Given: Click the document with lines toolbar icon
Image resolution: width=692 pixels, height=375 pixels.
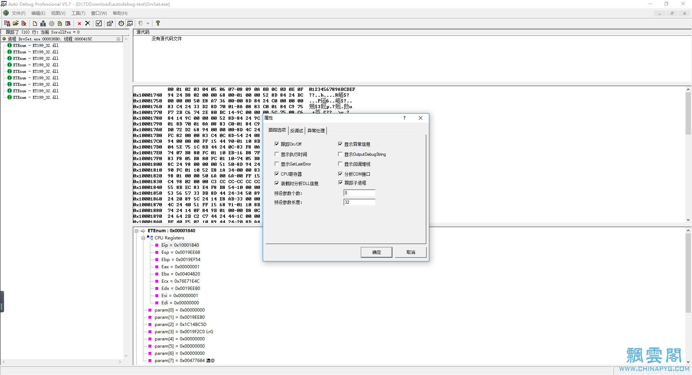Looking at the screenshot, I should (x=60, y=23).
